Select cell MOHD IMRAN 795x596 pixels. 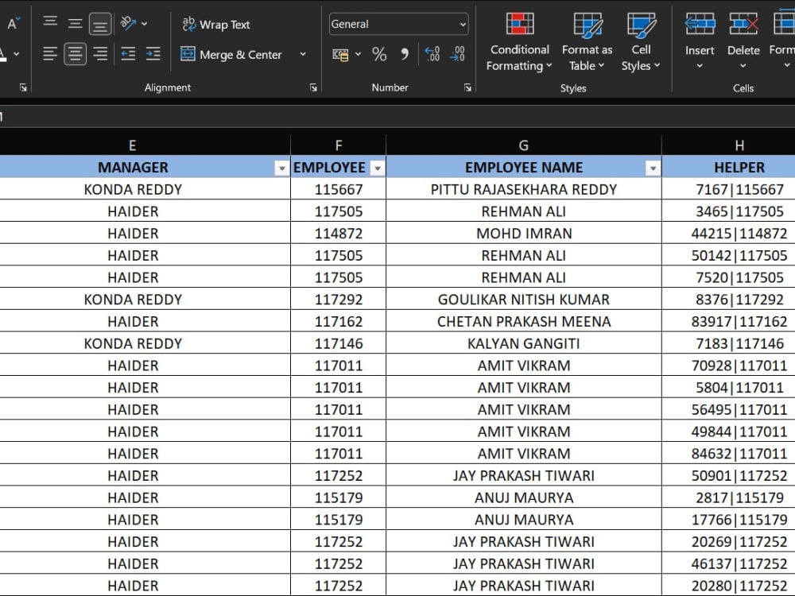coord(524,233)
